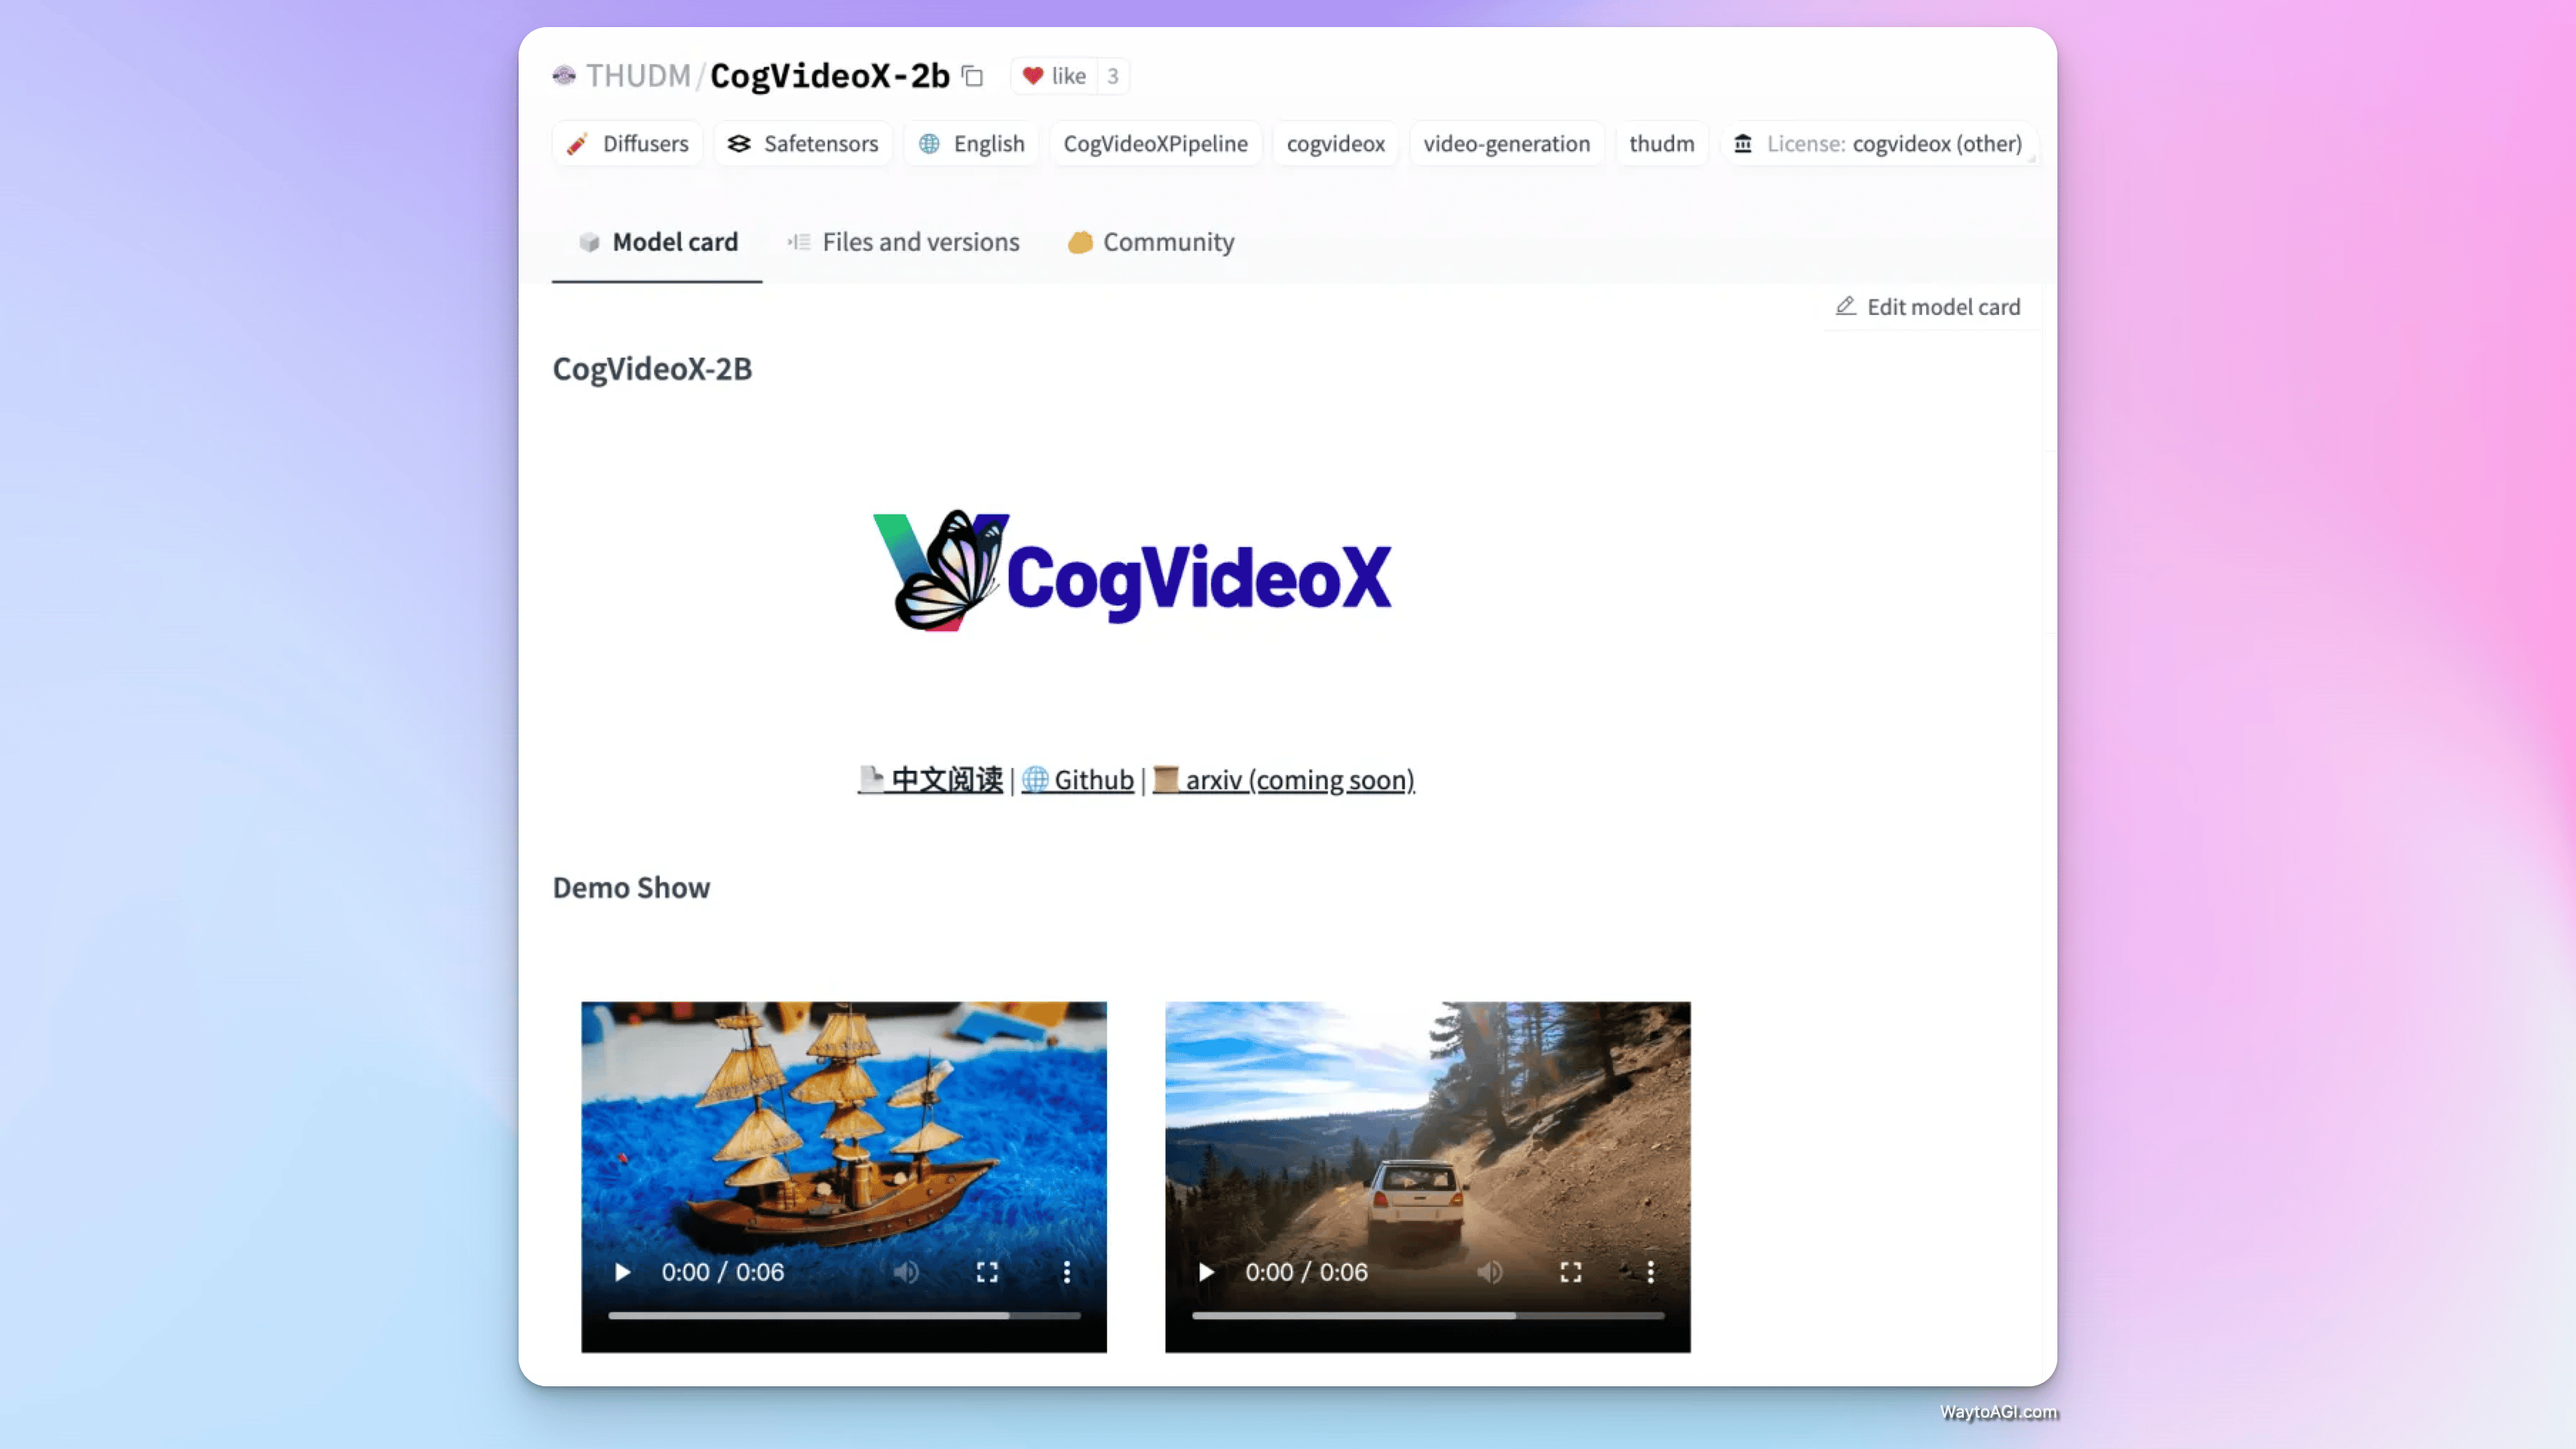This screenshot has height=1449, width=2576.
Task: Select the English language tag
Action: pyautogui.click(x=971, y=144)
